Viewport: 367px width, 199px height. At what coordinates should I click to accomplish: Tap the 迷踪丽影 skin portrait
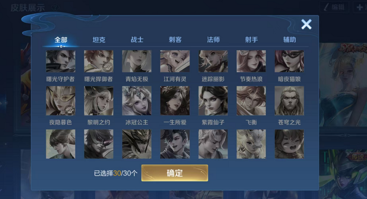click(x=213, y=61)
